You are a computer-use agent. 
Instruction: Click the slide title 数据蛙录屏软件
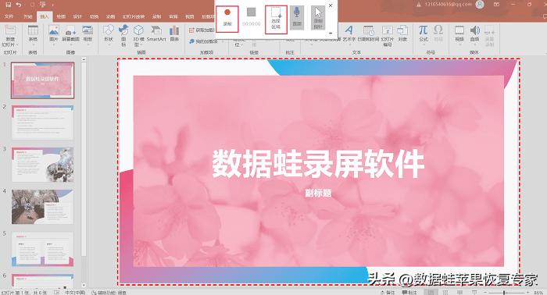point(318,164)
